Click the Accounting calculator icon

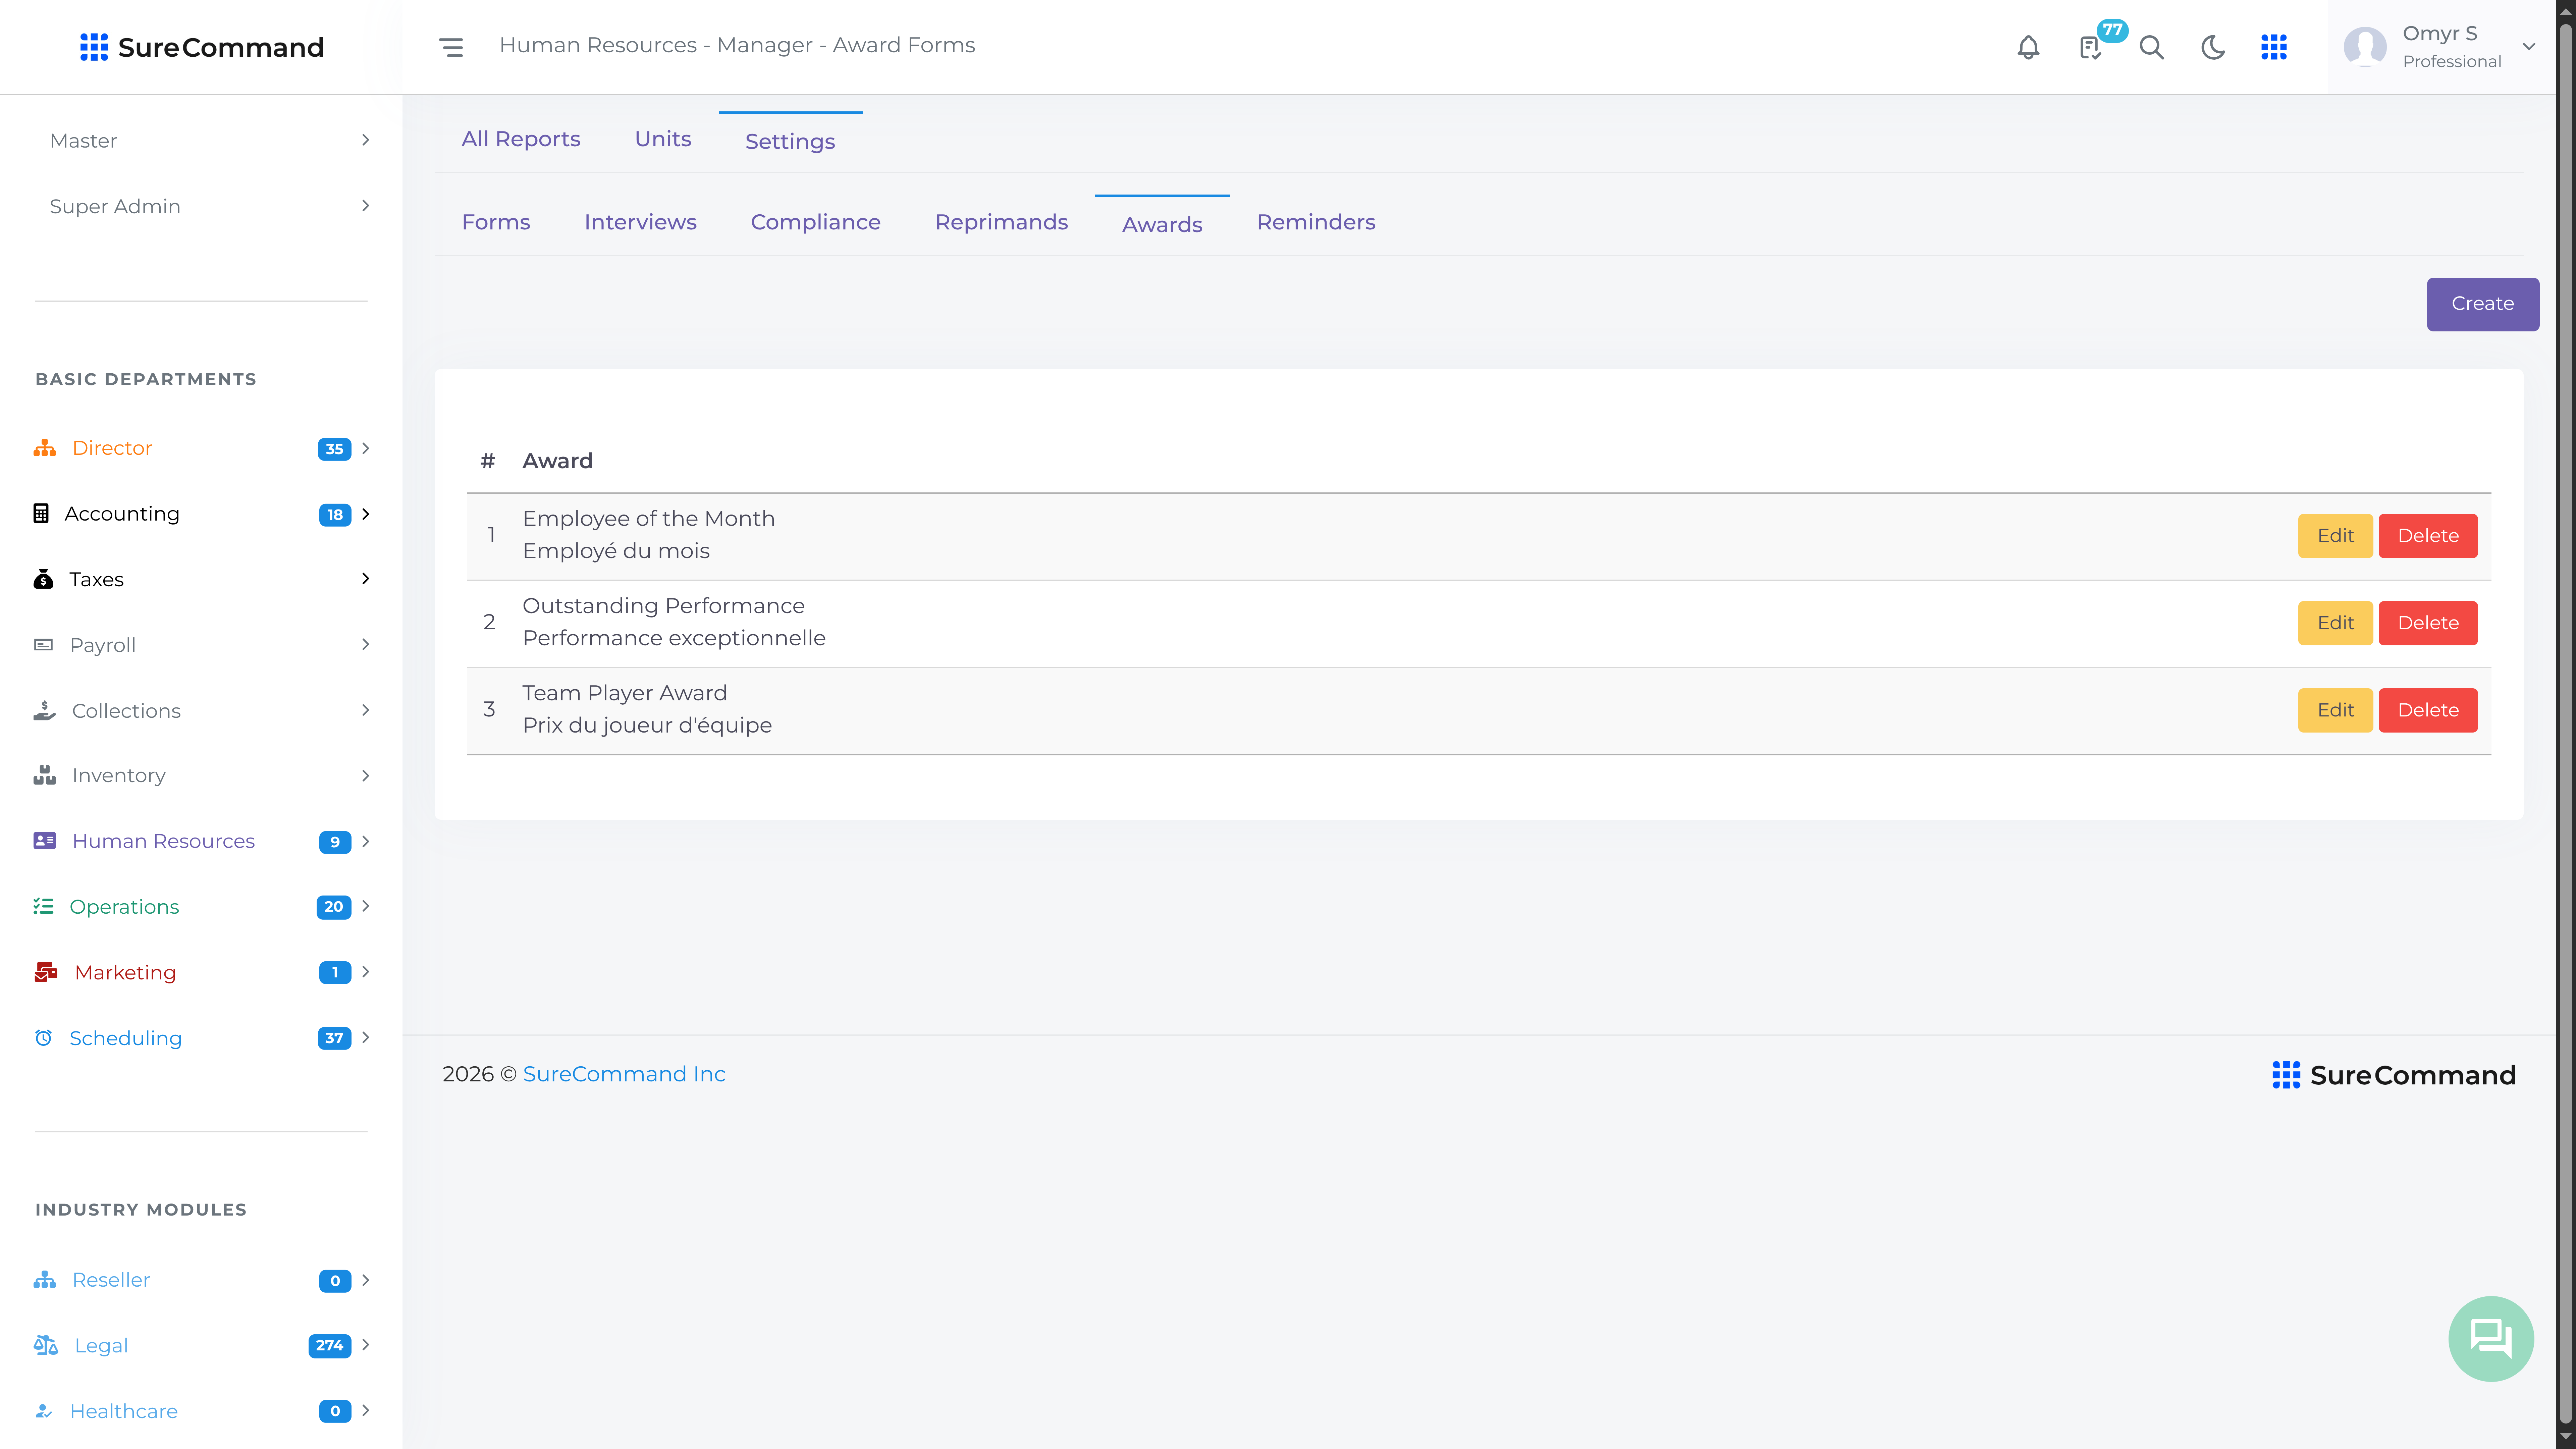pyautogui.click(x=41, y=514)
